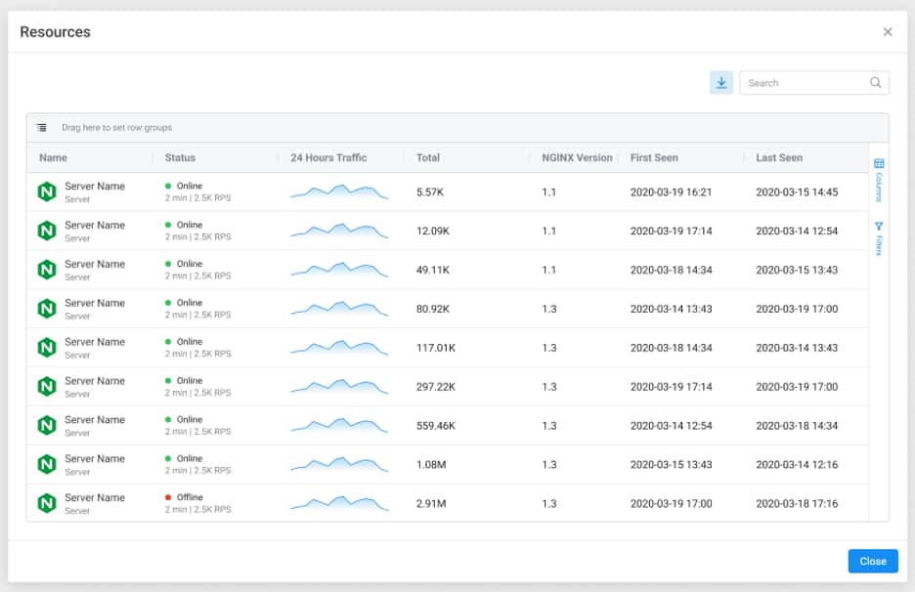
Task: Click the red Offline status dot
Action: (x=168, y=497)
